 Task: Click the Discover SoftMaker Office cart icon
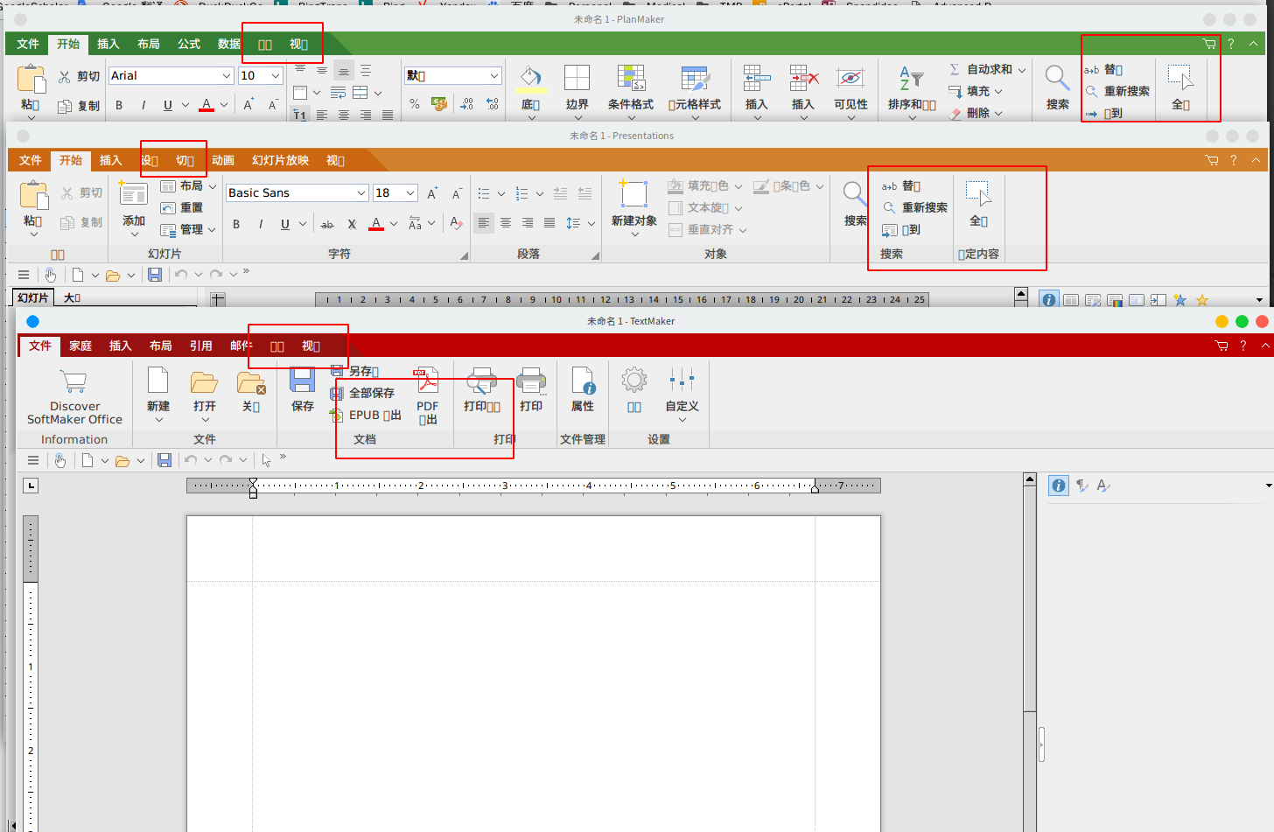(74, 382)
